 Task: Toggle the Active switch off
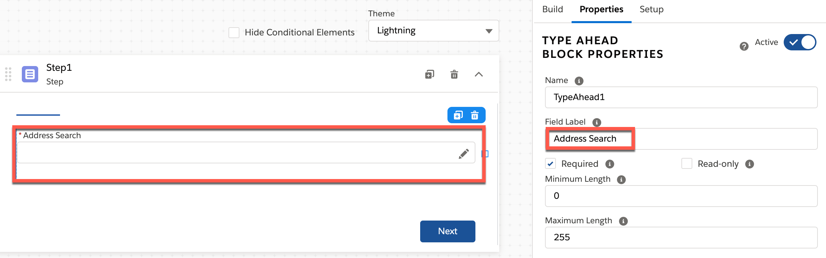click(x=800, y=42)
